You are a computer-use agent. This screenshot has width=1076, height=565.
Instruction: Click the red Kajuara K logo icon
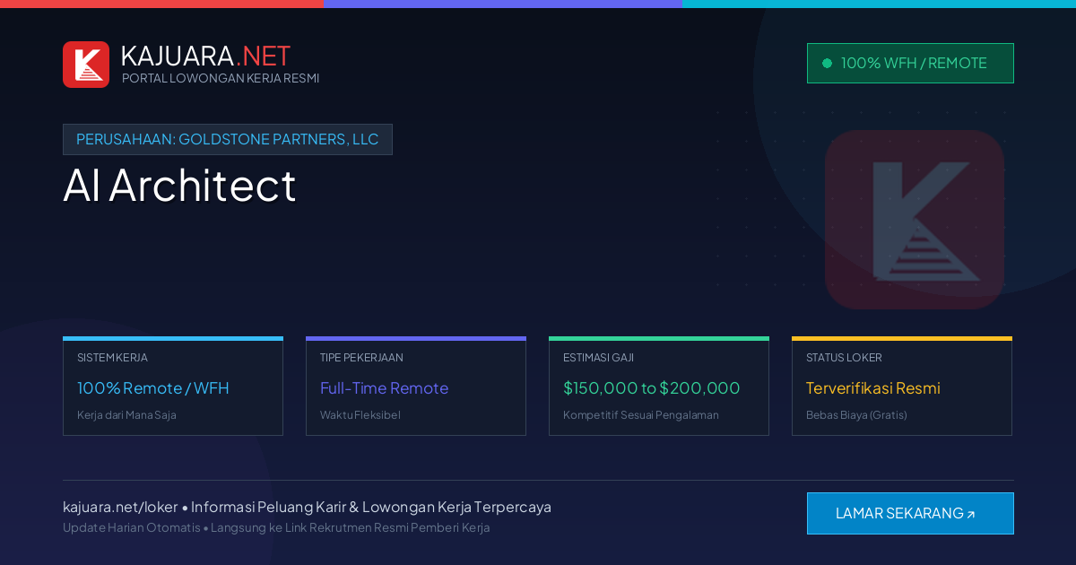coord(86,65)
